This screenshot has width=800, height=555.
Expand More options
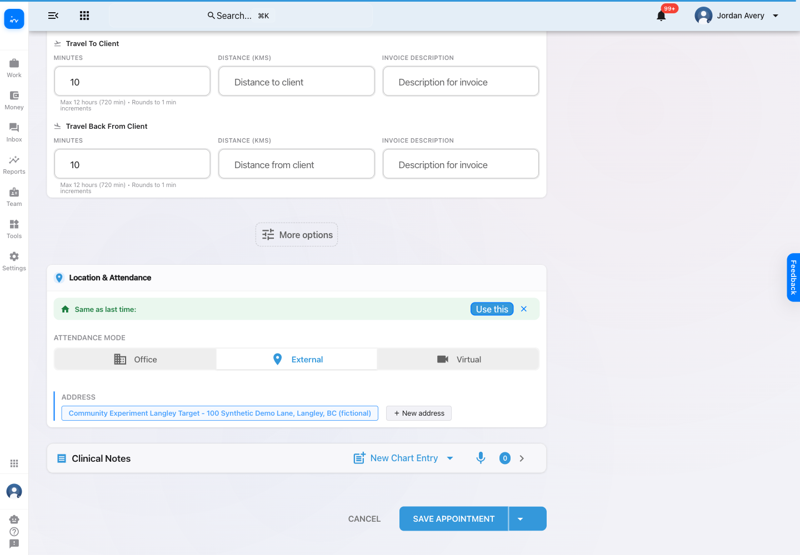[x=297, y=235]
